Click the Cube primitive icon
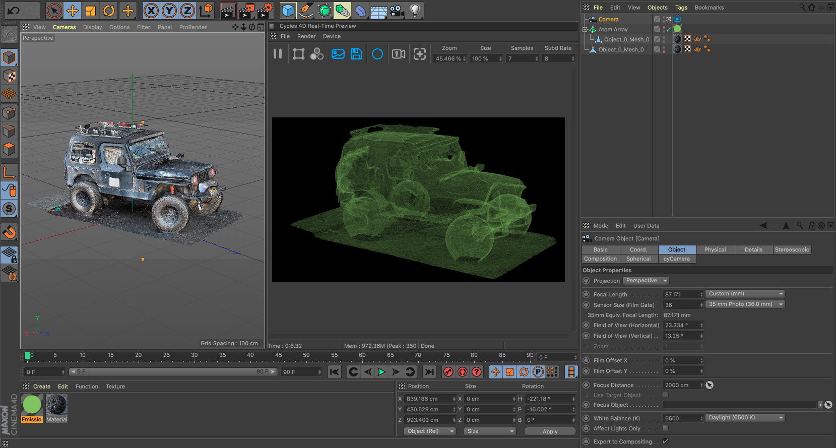The image size is (836, 448). click(288, 11)
